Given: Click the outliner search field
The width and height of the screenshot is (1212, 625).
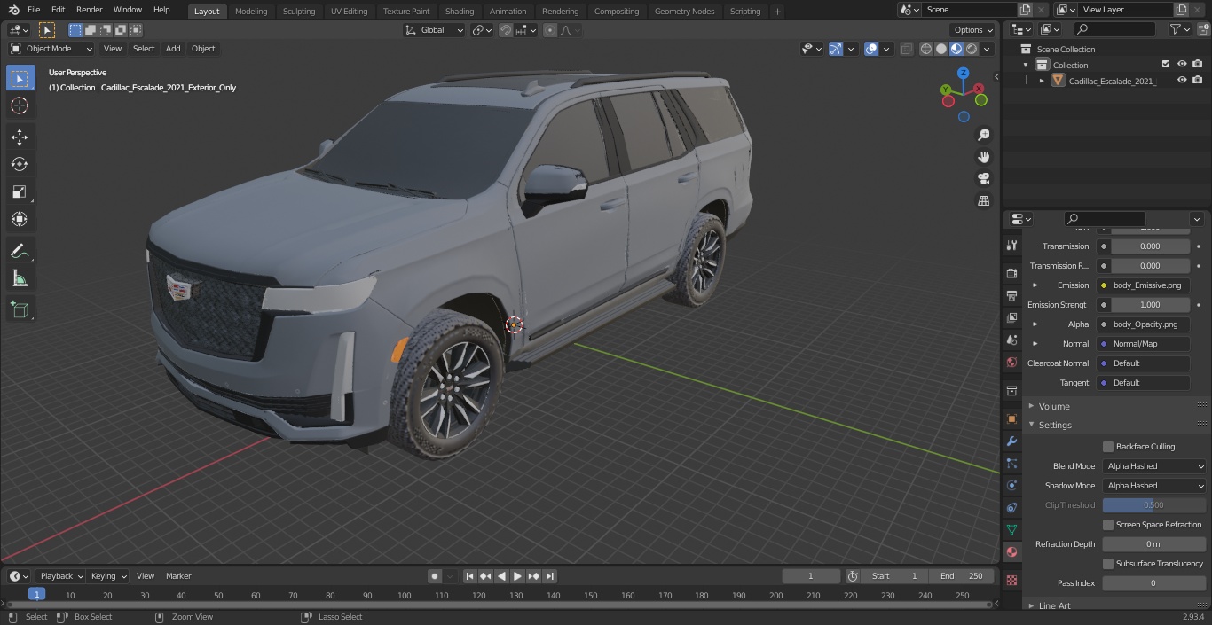Looking at the screenshot, I should [x=1114, y=29].
